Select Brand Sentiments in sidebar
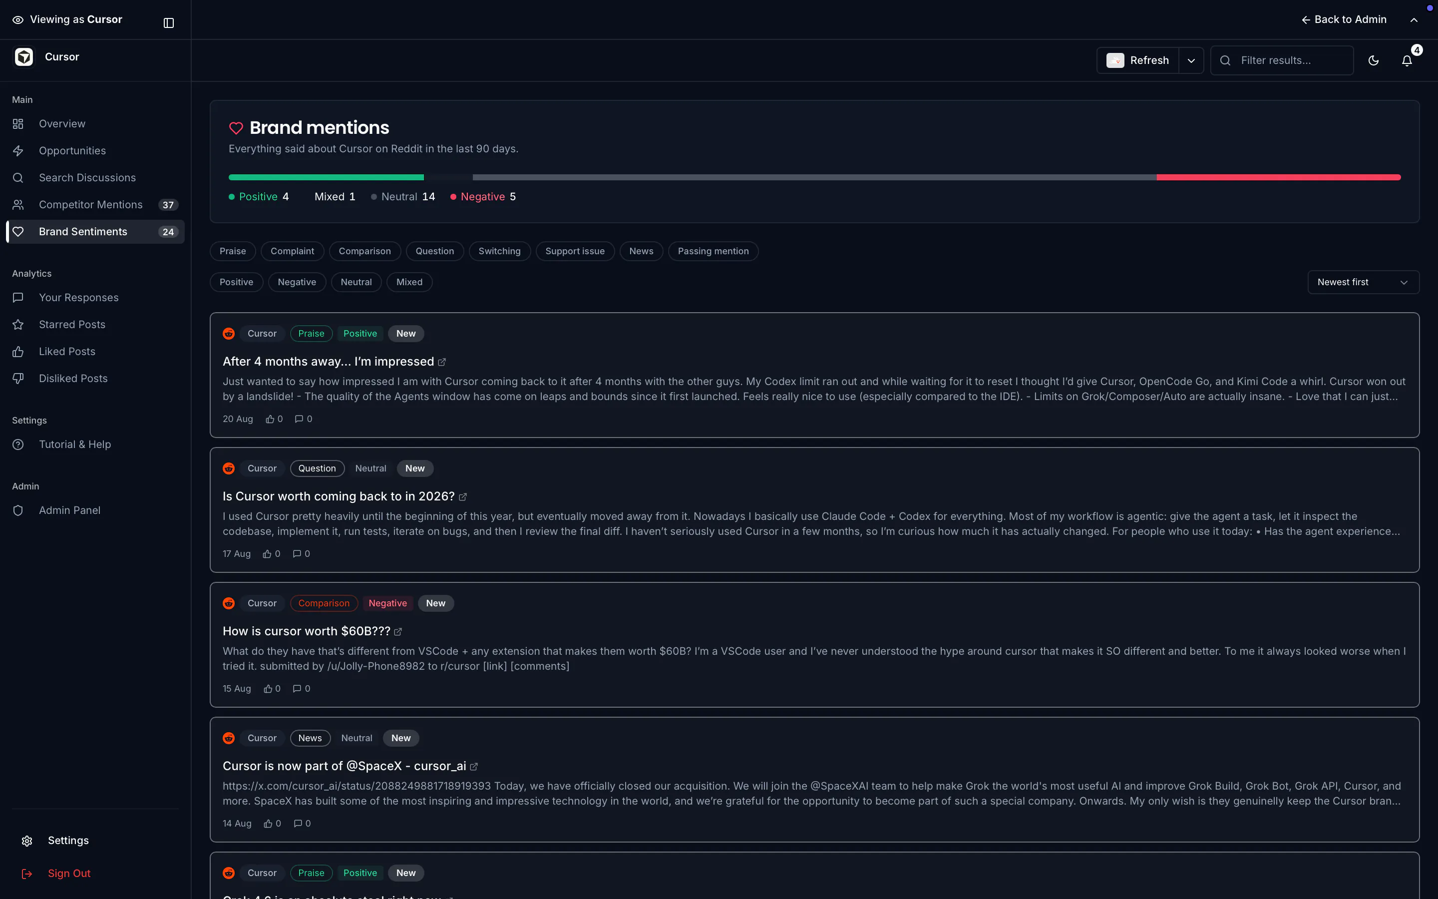Screen dimensions: 1438x899 95,232
